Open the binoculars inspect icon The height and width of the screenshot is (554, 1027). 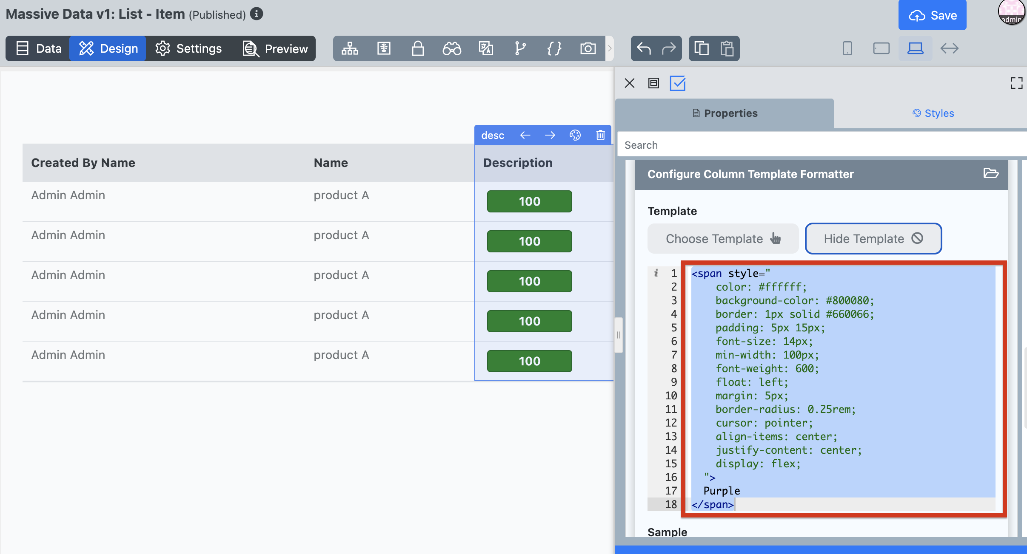pos(452,48)
